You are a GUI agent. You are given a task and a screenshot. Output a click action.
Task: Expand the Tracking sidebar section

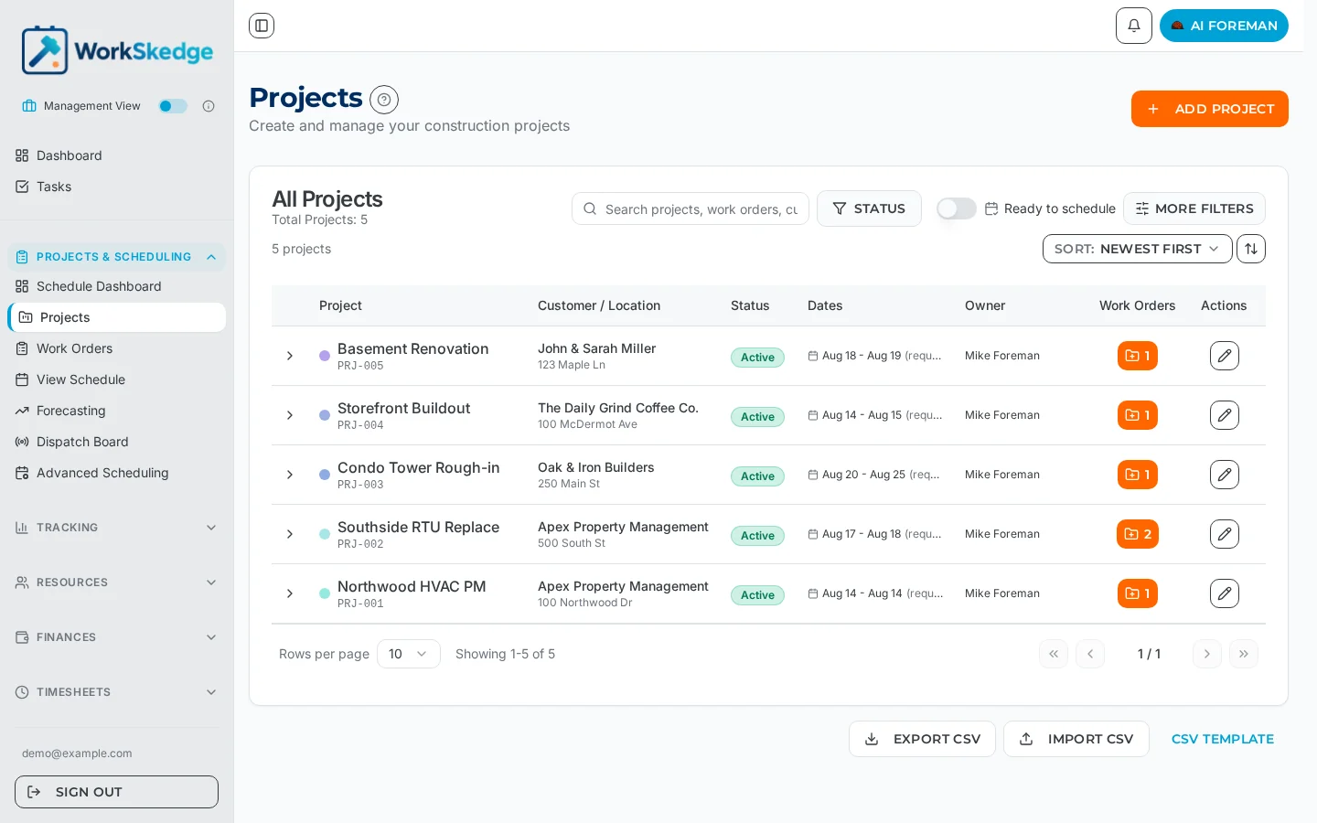click(x=117, y=528)
